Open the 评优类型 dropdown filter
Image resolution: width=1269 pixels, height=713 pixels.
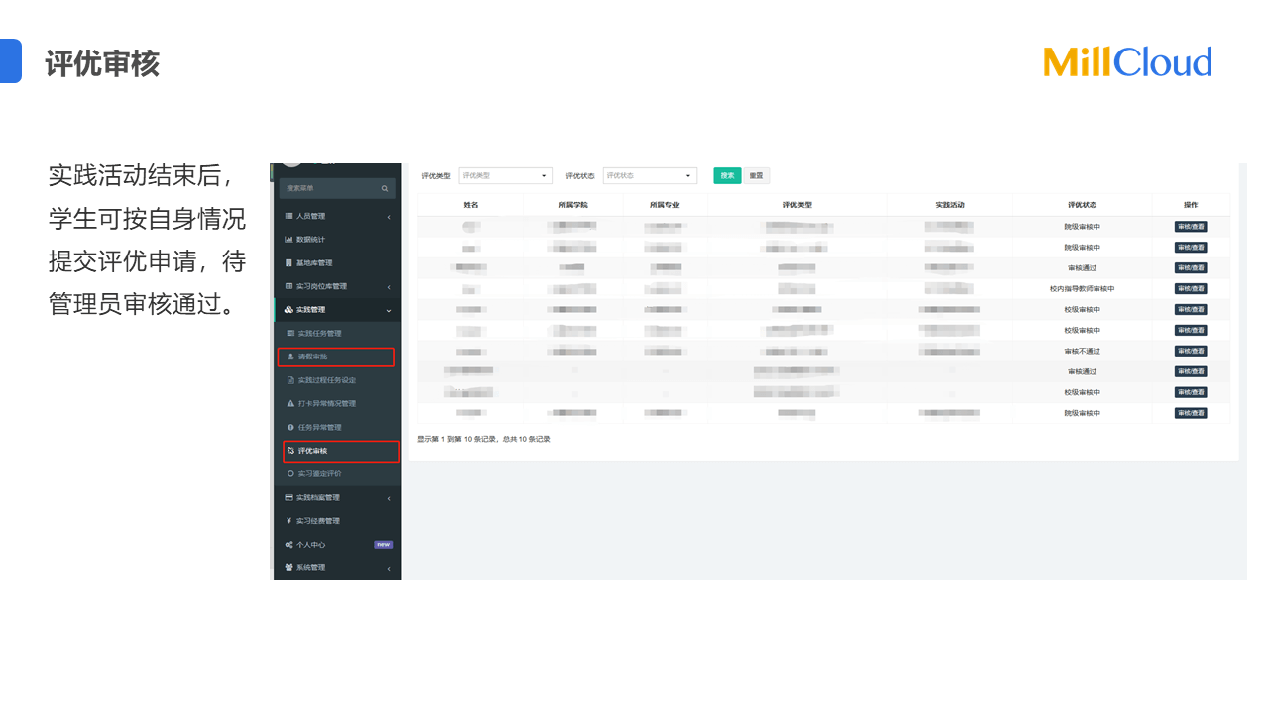pos(506,176)
